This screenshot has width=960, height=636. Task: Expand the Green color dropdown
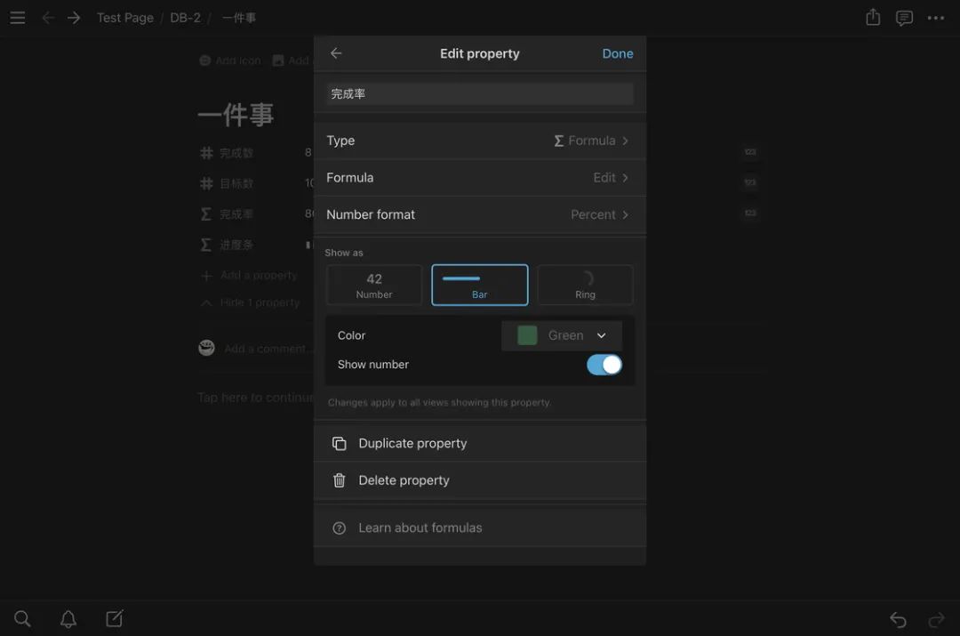coord(562,335)
